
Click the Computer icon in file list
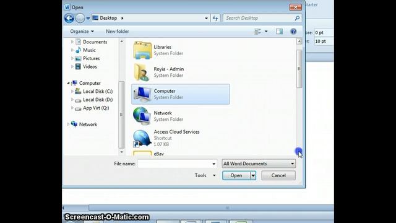[x=142, y=94]
